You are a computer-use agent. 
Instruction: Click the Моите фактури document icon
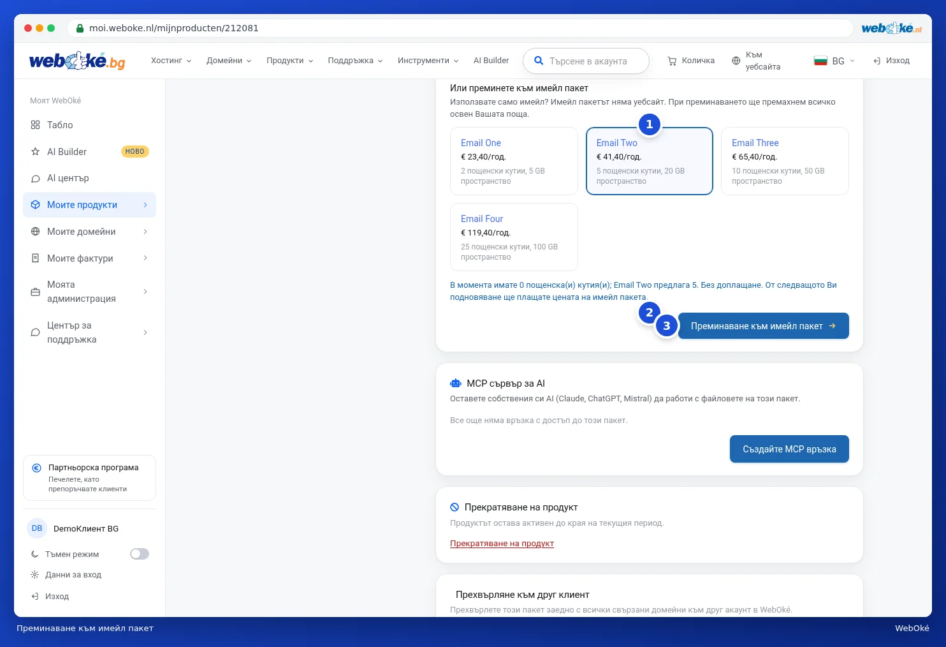[35, 258]
